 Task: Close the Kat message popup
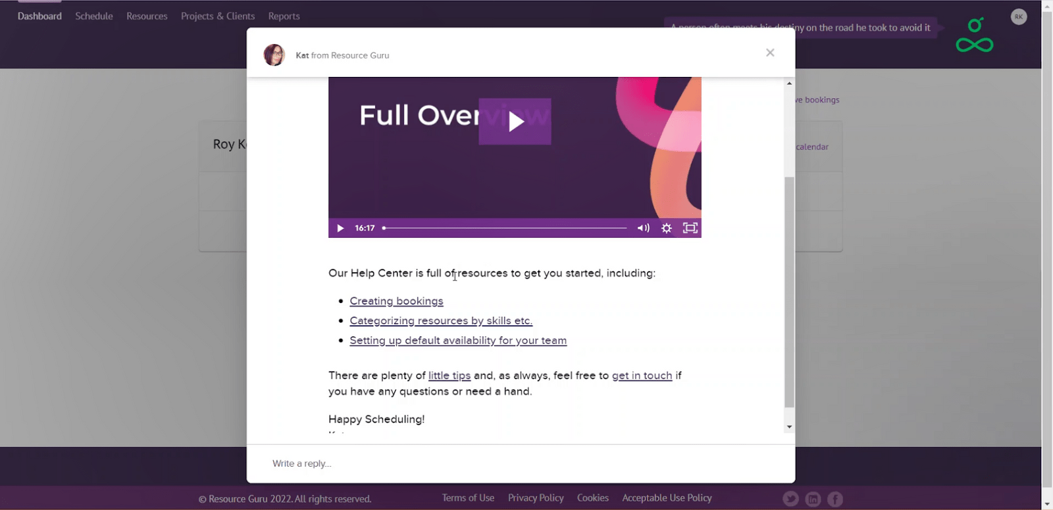[770, 53]
